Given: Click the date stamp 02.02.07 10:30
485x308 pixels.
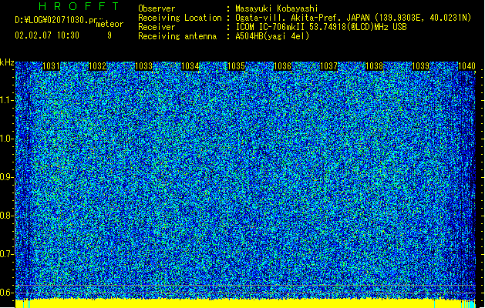Looking at the screenshot, I should pyautogui.click(x=47, y=35).
